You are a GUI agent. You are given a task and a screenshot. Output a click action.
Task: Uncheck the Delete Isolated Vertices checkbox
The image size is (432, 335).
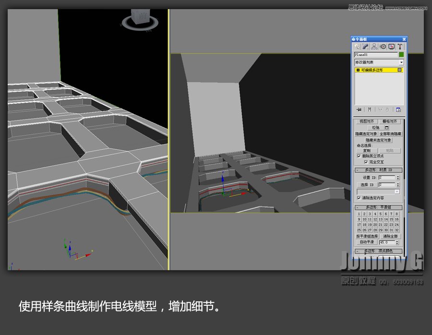pyautogui.click(x=358, y=156)
